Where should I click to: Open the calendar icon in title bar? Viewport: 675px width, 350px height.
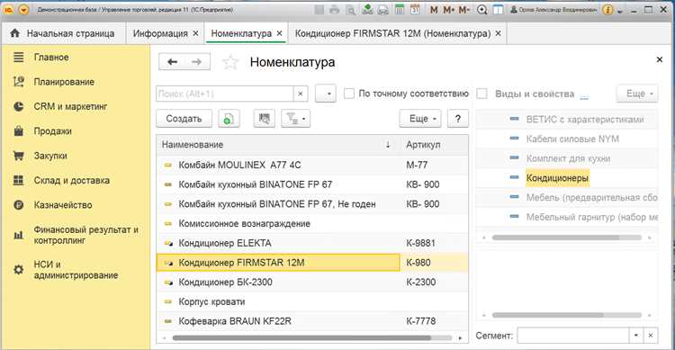click(415, 10)
